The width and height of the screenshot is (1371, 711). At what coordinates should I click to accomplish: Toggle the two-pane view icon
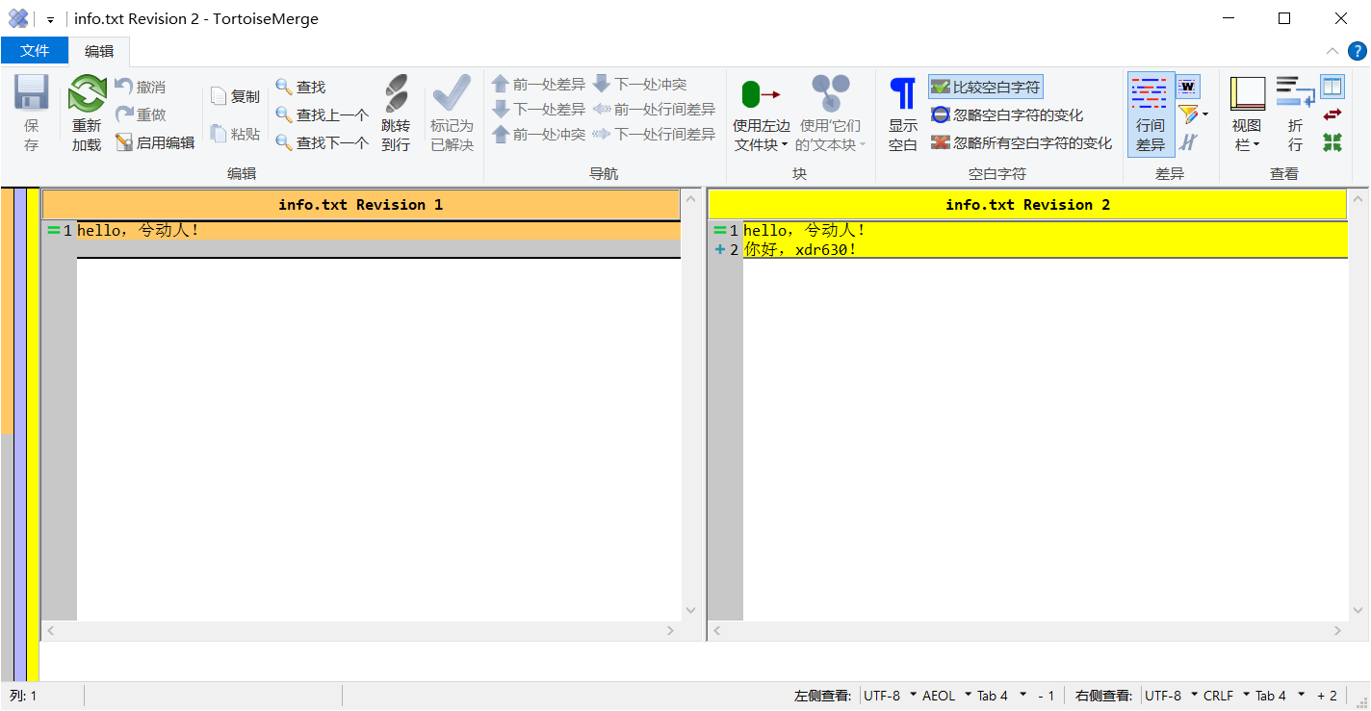tap(1332, 87)
